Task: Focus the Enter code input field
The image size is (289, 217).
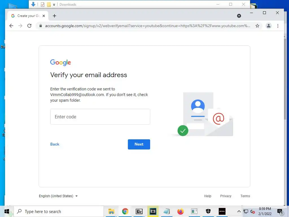Action: click(100, 117)
